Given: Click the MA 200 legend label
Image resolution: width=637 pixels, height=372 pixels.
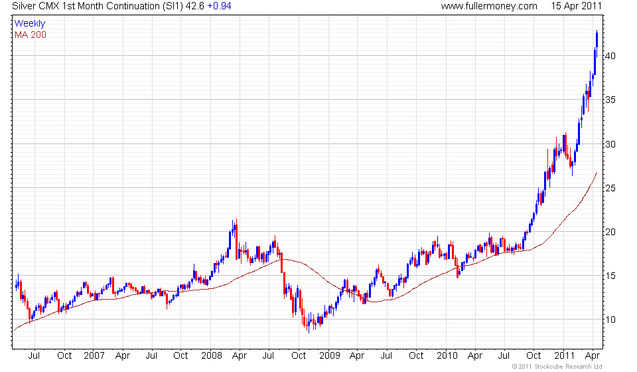Looking at the screenshot, I should [x=31, y=34].
